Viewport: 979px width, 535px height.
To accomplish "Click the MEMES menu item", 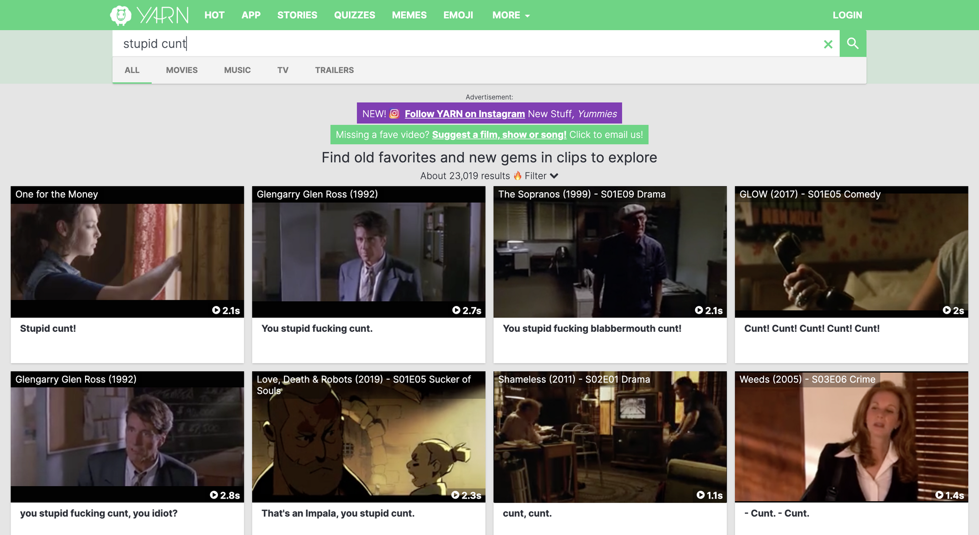I will point(408,14).
